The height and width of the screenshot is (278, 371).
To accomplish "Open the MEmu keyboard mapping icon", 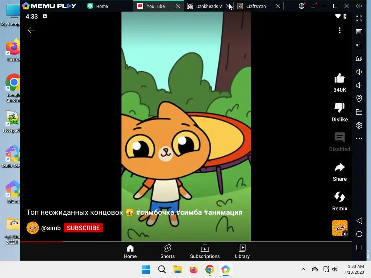I will pos(359,32).
